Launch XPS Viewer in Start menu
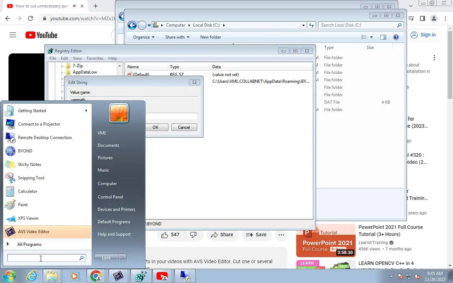Viewport: 453px width, 283px height. click(47, 218)
